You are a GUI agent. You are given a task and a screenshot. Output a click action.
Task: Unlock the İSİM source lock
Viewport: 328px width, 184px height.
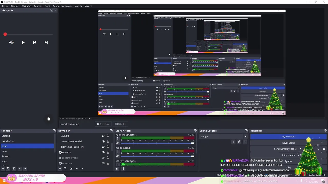(108, 136)
